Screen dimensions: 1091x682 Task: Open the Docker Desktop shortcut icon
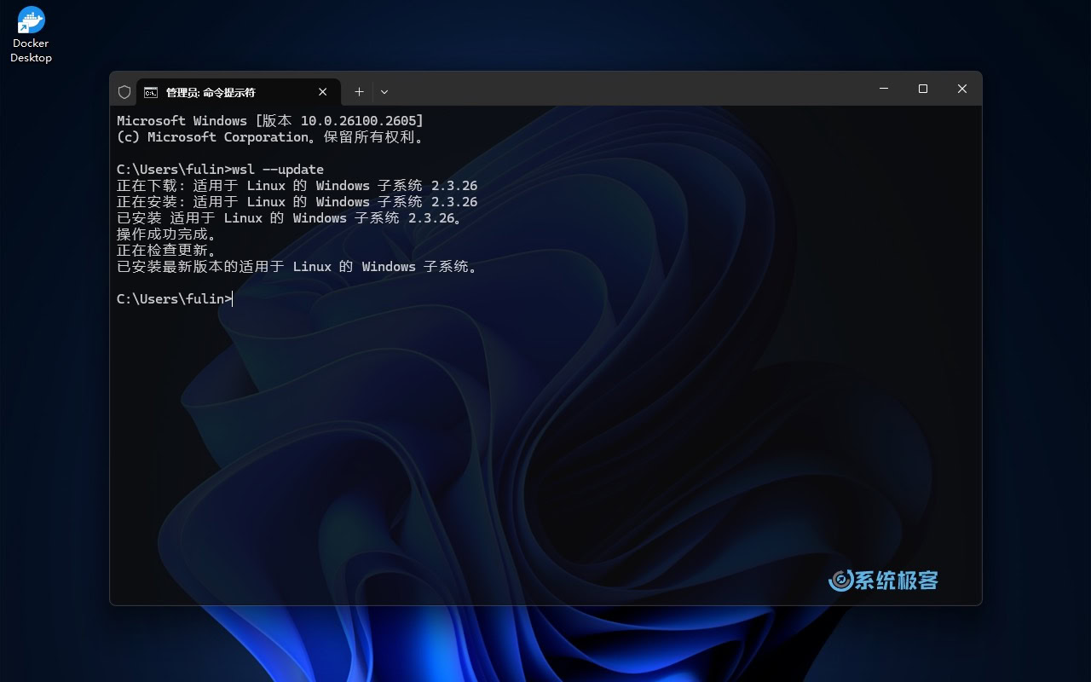31,35
